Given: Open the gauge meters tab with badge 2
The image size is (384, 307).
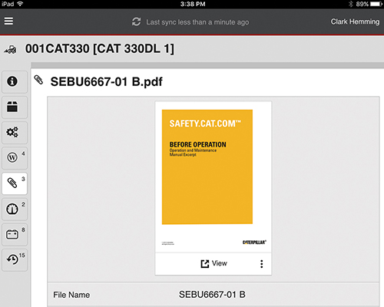Looking at the screenshot, I should [15, 209].
